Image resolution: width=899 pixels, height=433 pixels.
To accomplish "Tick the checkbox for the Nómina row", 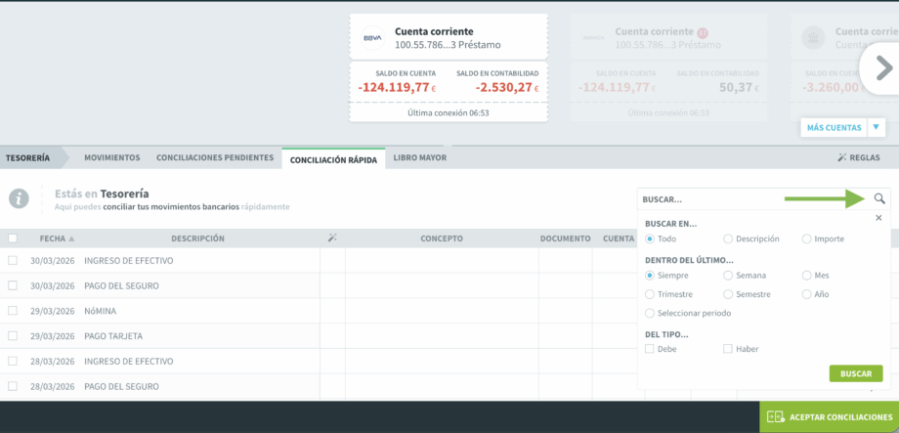I will point(13,311).
